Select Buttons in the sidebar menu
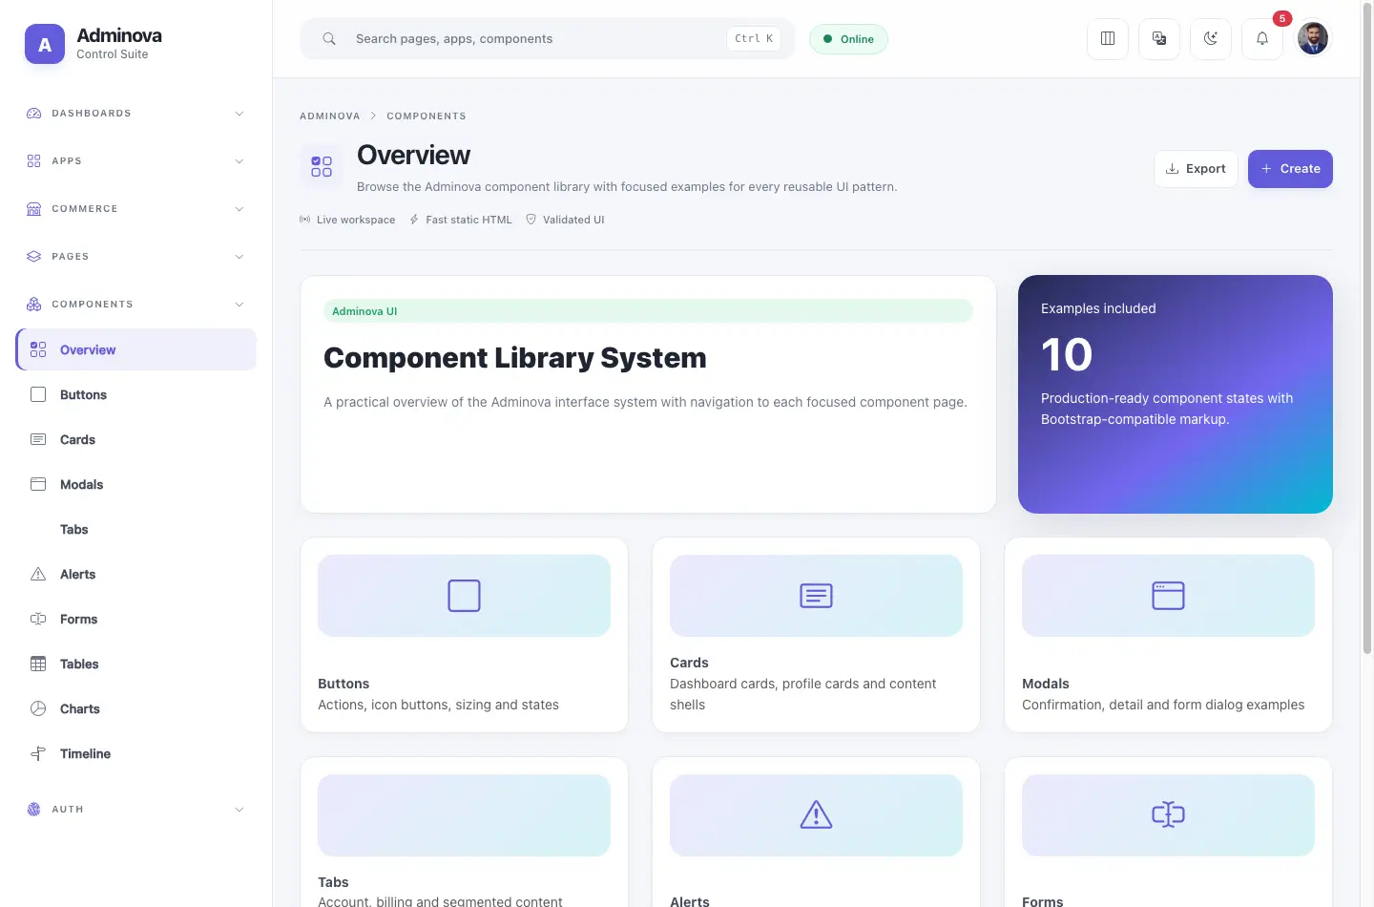Image resolution: width=1374 pixels, height=907 pixels. (x=136, y=394)
